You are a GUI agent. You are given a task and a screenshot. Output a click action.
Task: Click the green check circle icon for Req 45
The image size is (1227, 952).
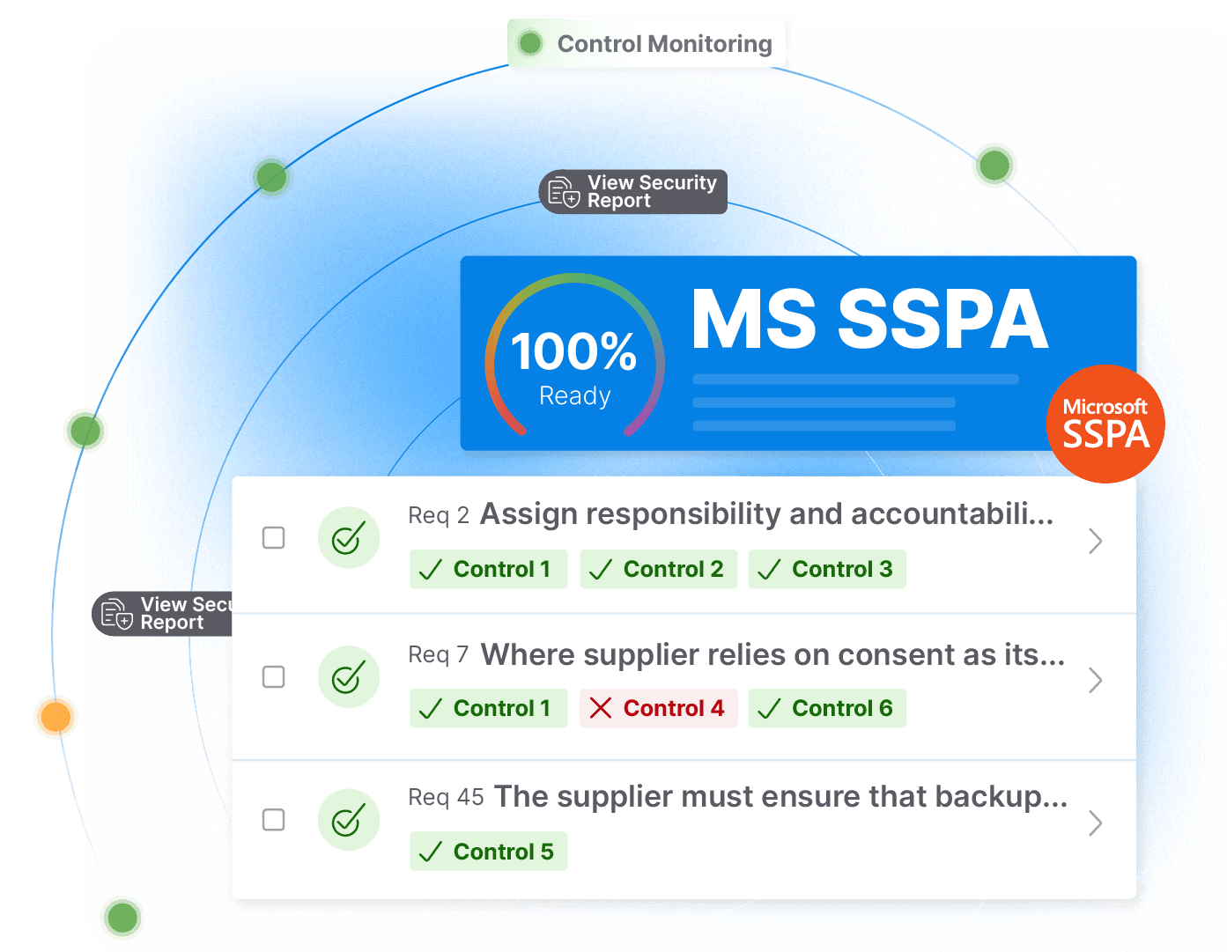click(349, 820)
